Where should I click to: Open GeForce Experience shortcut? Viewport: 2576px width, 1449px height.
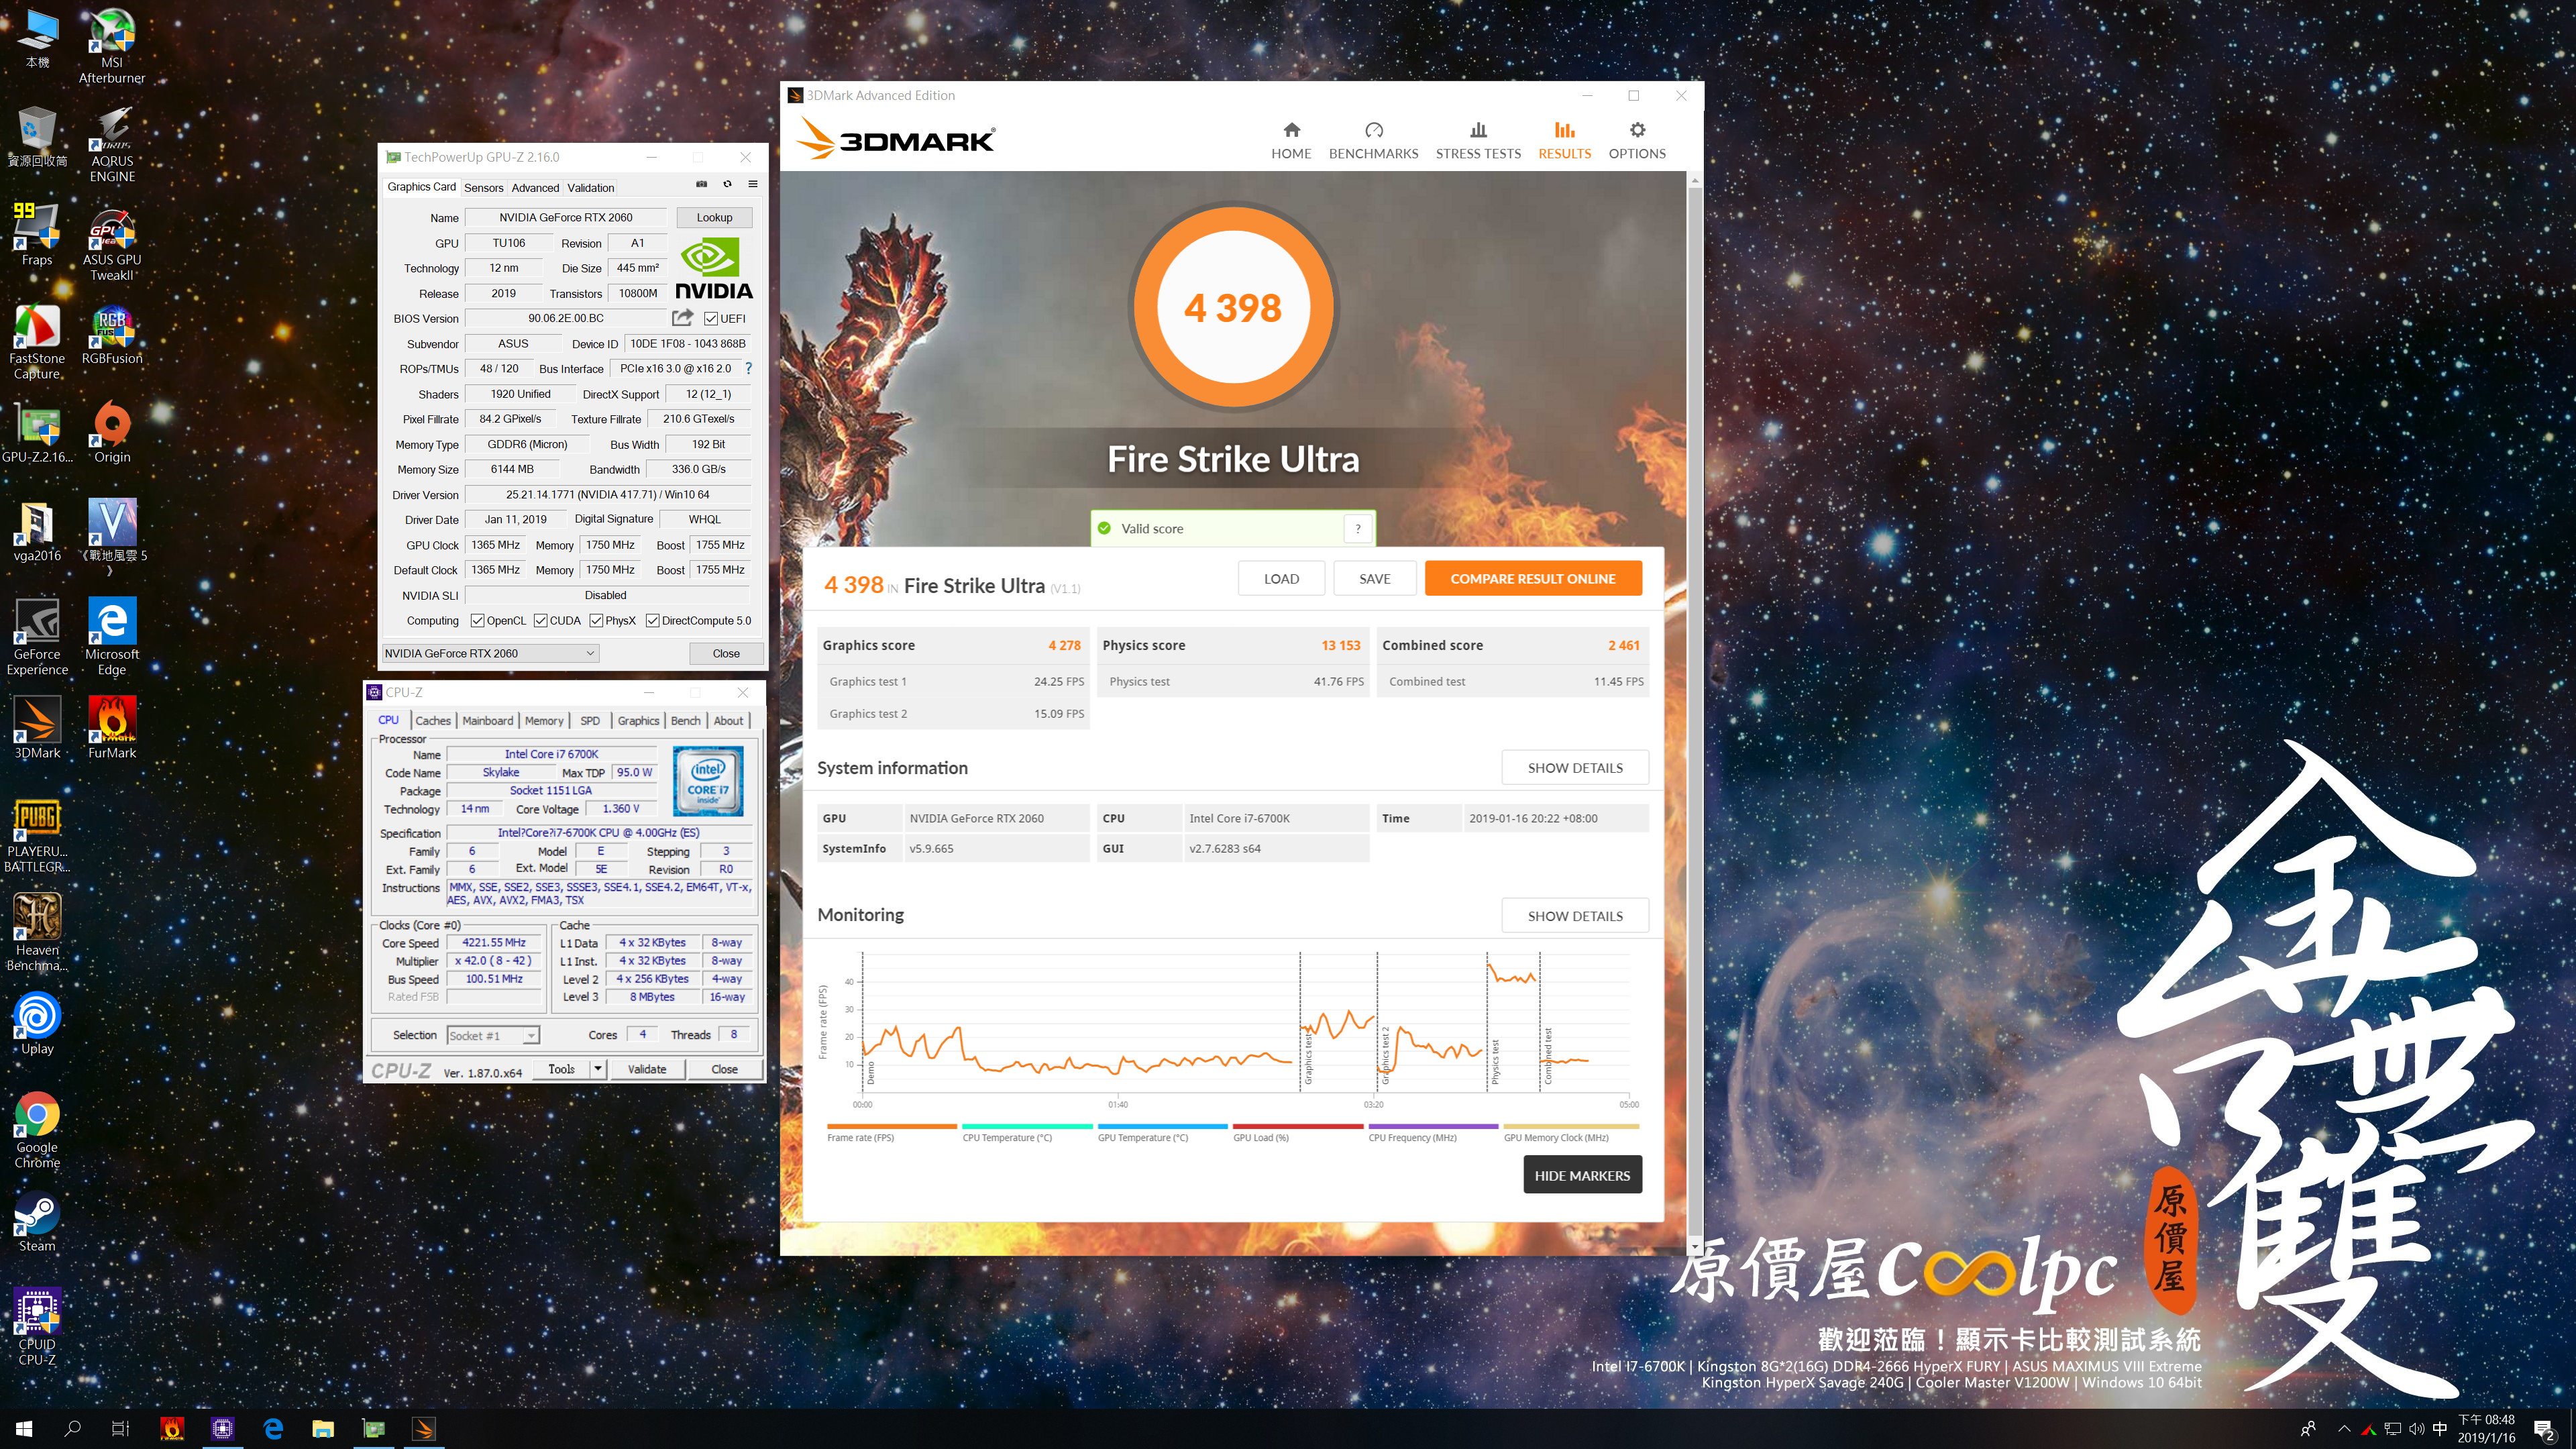(37, 638)
